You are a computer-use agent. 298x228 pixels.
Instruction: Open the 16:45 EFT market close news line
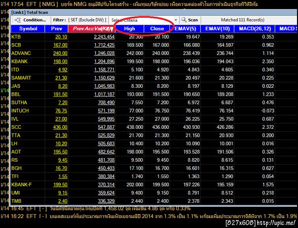tap(95, 209)
